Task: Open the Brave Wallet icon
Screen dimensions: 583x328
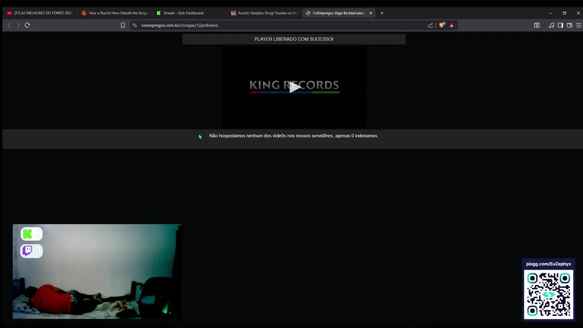Action: pyautogui.click(x=570, y=25)
